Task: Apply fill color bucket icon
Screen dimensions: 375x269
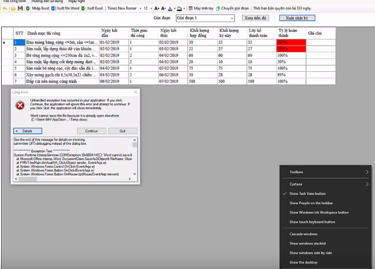Action: tap(179, 9)
